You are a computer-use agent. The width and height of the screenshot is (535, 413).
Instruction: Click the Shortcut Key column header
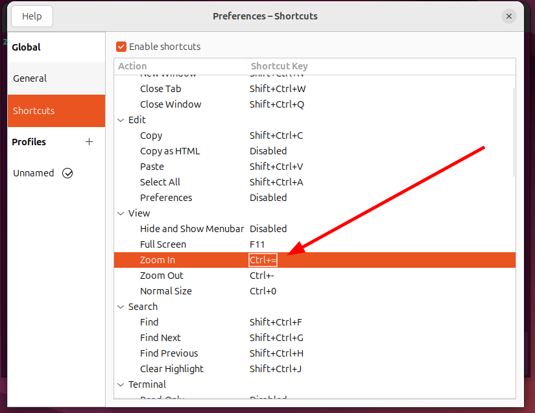click(279, 66)
